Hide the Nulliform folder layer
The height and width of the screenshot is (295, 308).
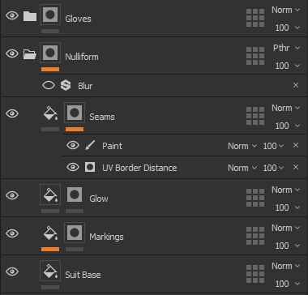[x=12, y=53]
